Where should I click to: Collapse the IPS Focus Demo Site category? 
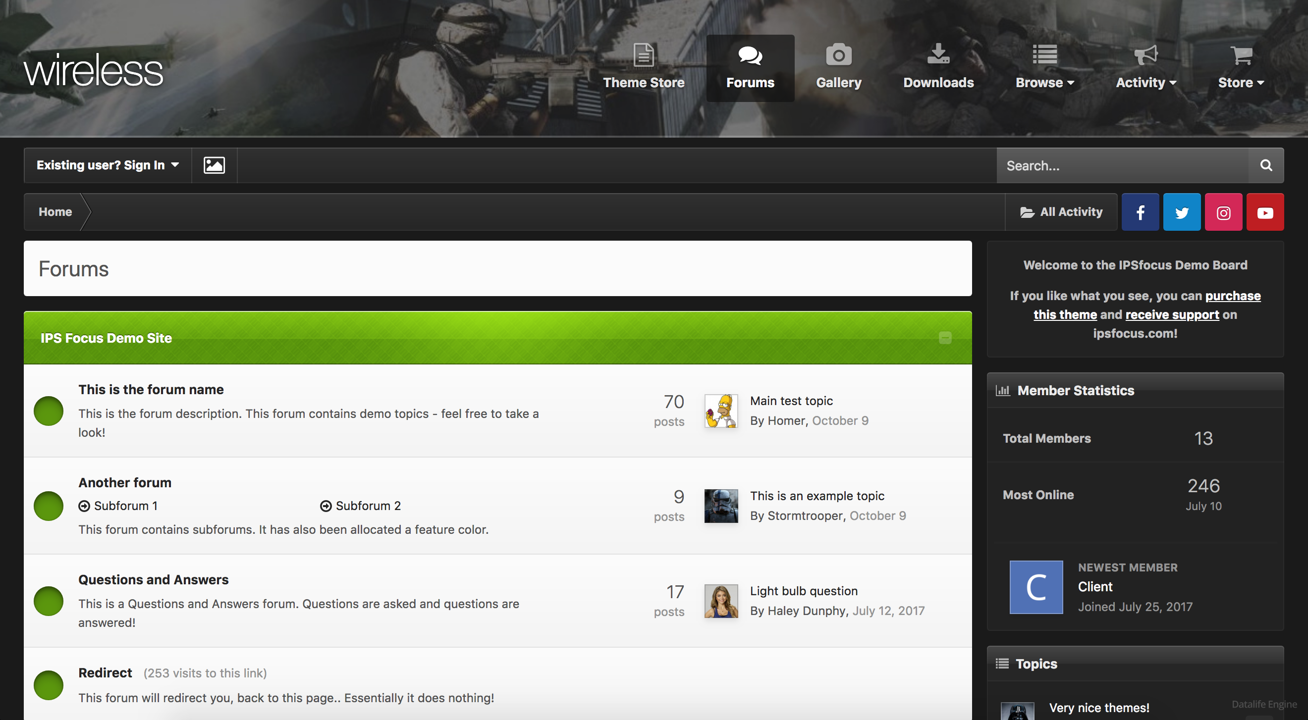[945, 338]
